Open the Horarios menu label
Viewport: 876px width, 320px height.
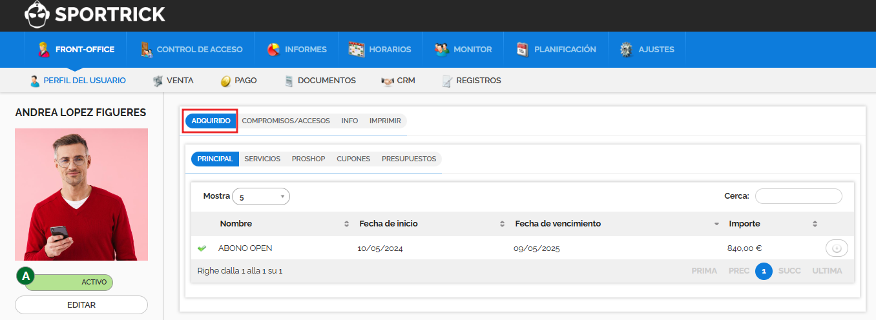[x=390, y=49]
